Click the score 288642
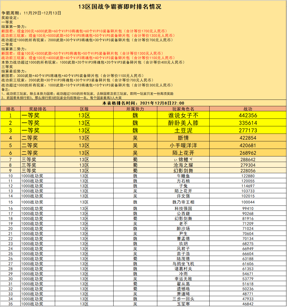The width and height of the screenshot is (287, 307). point(248,159)
